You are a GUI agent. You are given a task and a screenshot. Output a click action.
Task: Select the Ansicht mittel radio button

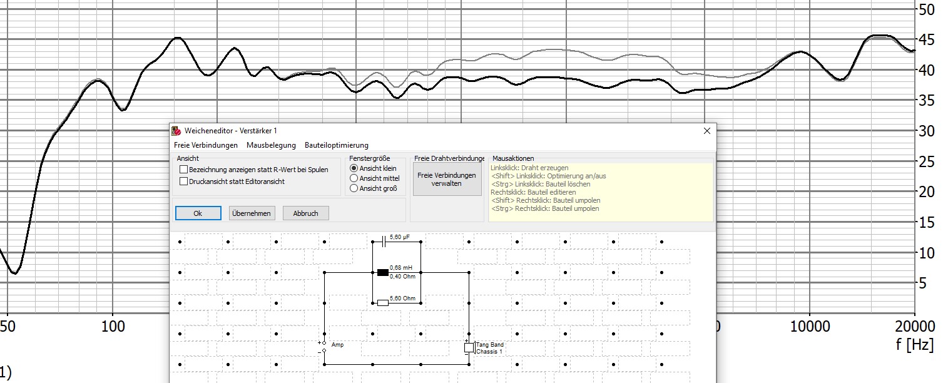[x=354, y=178]
